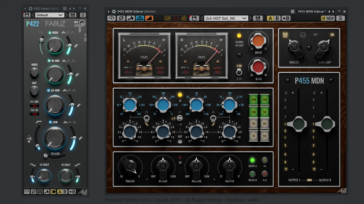Click the 20K green filter button
Image resolution: width=364 pixels, height=204 pixels.
[253, 100]
